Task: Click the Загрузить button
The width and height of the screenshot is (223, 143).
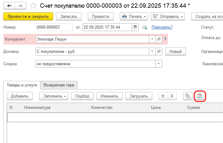Action: [139, 96]
